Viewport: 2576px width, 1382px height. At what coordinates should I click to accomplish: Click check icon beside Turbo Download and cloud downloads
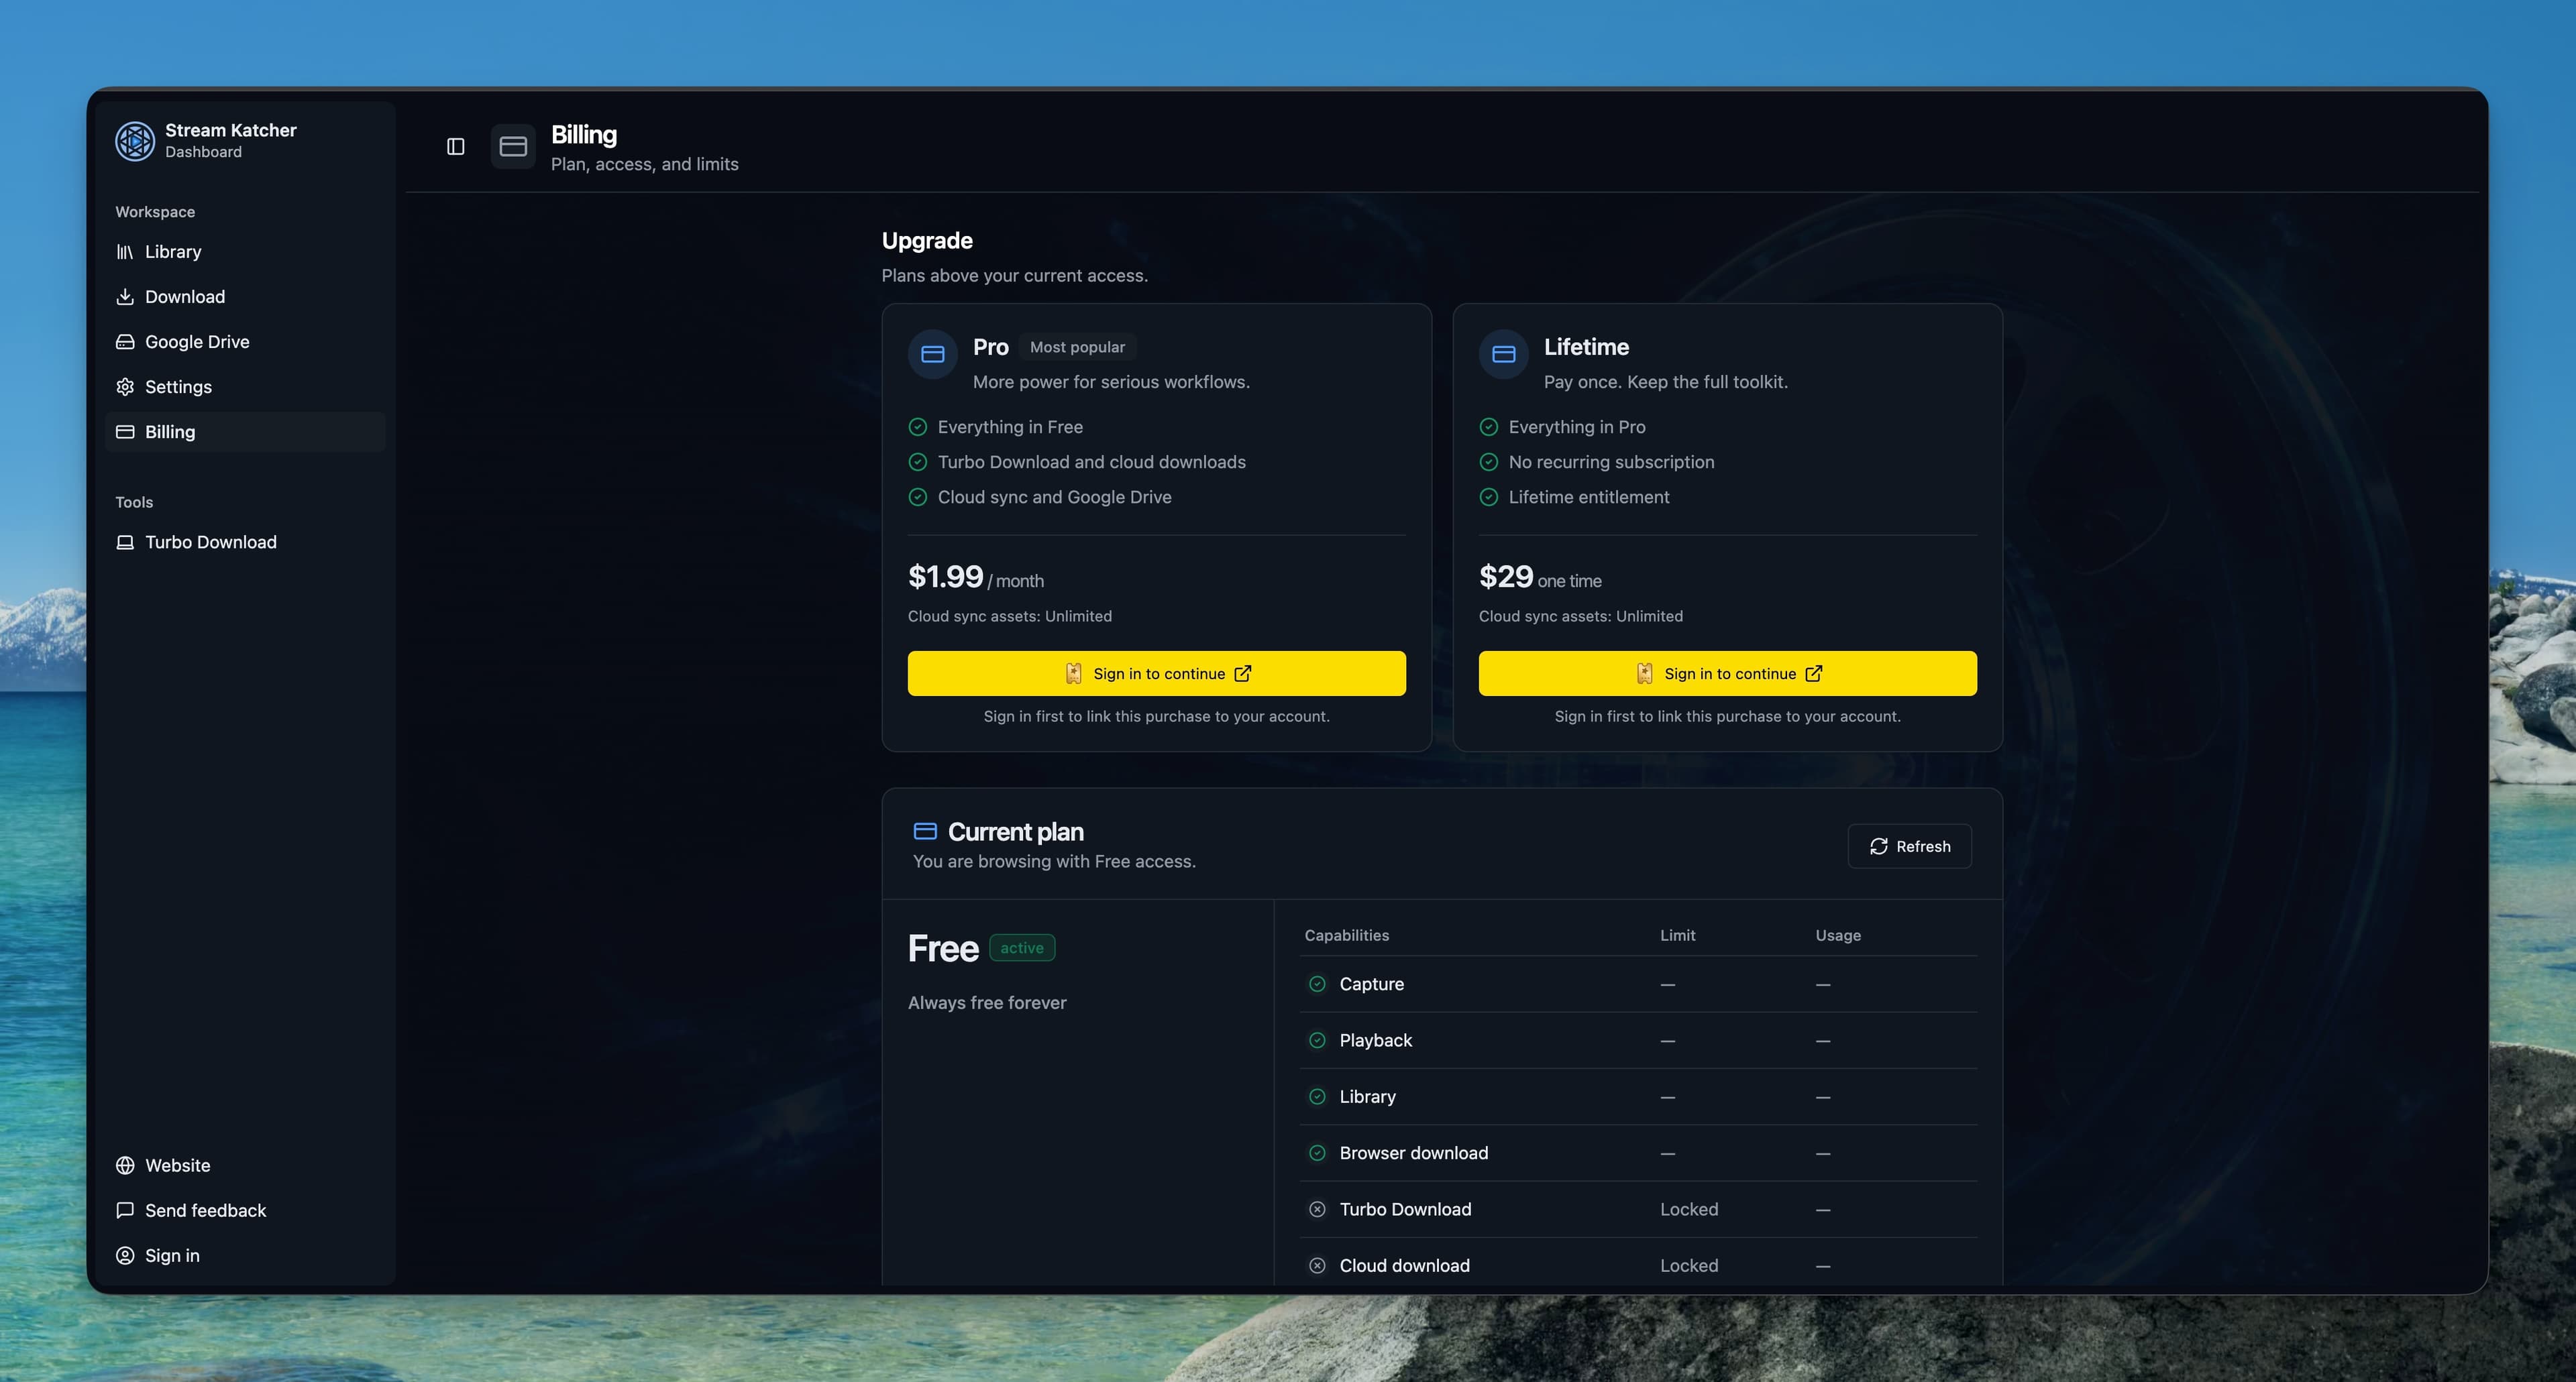[917, 463]
